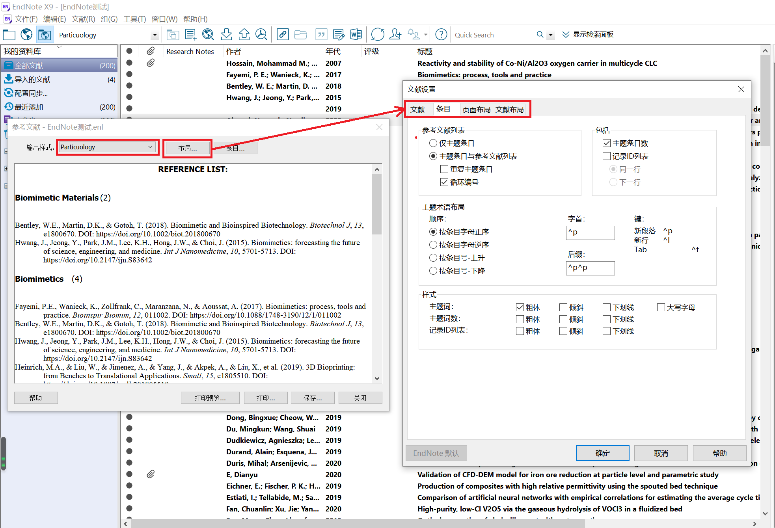The width and height of the screenshot is (775, 528).
Task: Open 组(G) menu
Action: click(109, 19)
